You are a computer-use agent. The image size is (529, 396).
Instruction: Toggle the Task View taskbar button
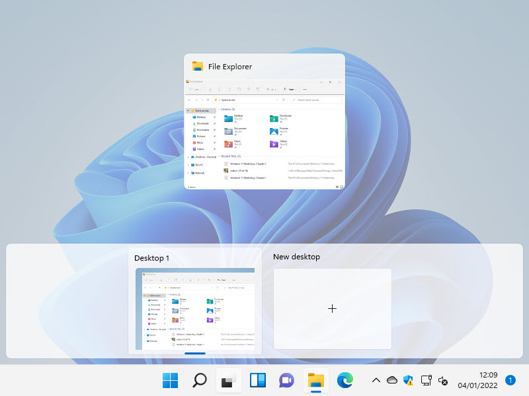coord(229,381)
